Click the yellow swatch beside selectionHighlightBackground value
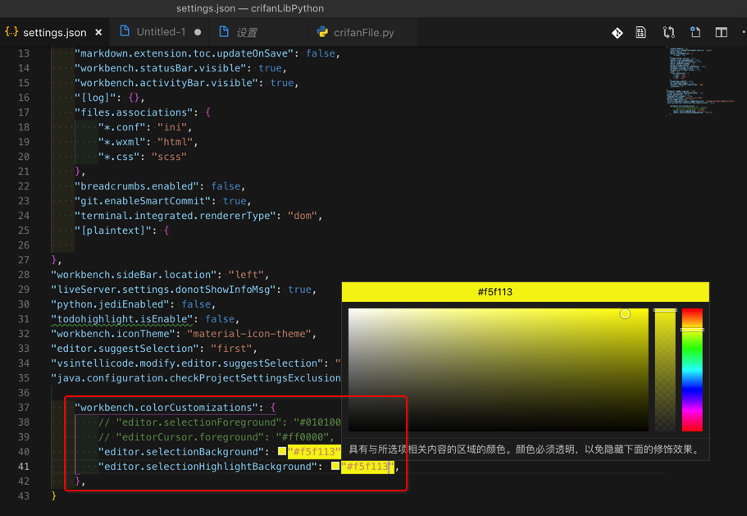747x516 pixels. coord(335,466)
